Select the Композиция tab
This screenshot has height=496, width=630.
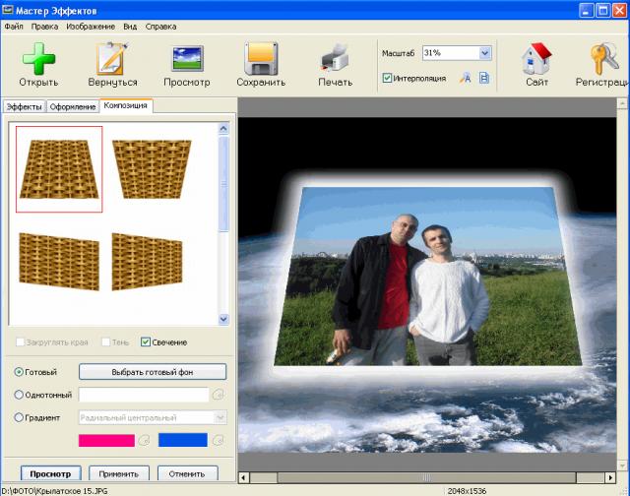pyautogui.click(x=126, y=105)
